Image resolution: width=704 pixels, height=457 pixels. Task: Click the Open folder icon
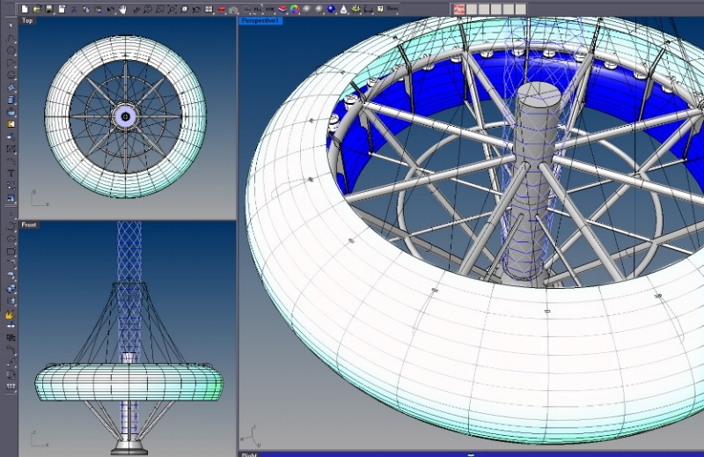click(x=37, y=9)
